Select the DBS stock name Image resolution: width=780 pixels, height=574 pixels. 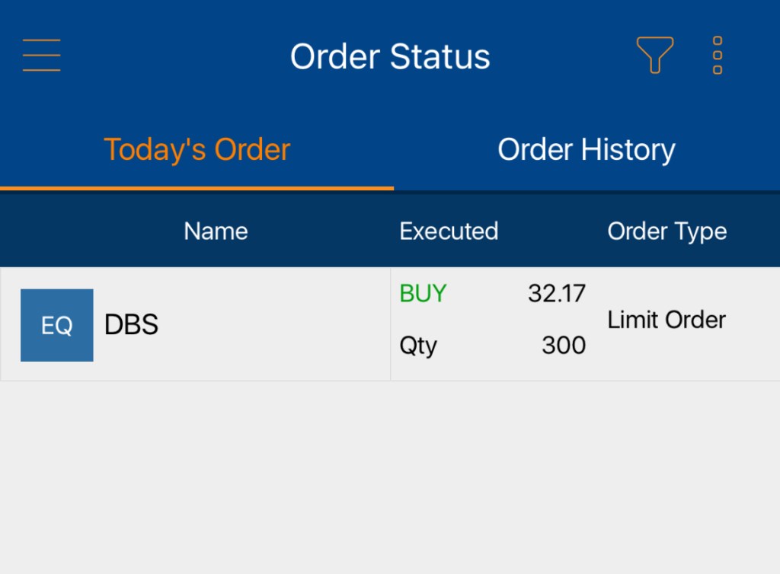pyautogui.click(x=131, y=325)
